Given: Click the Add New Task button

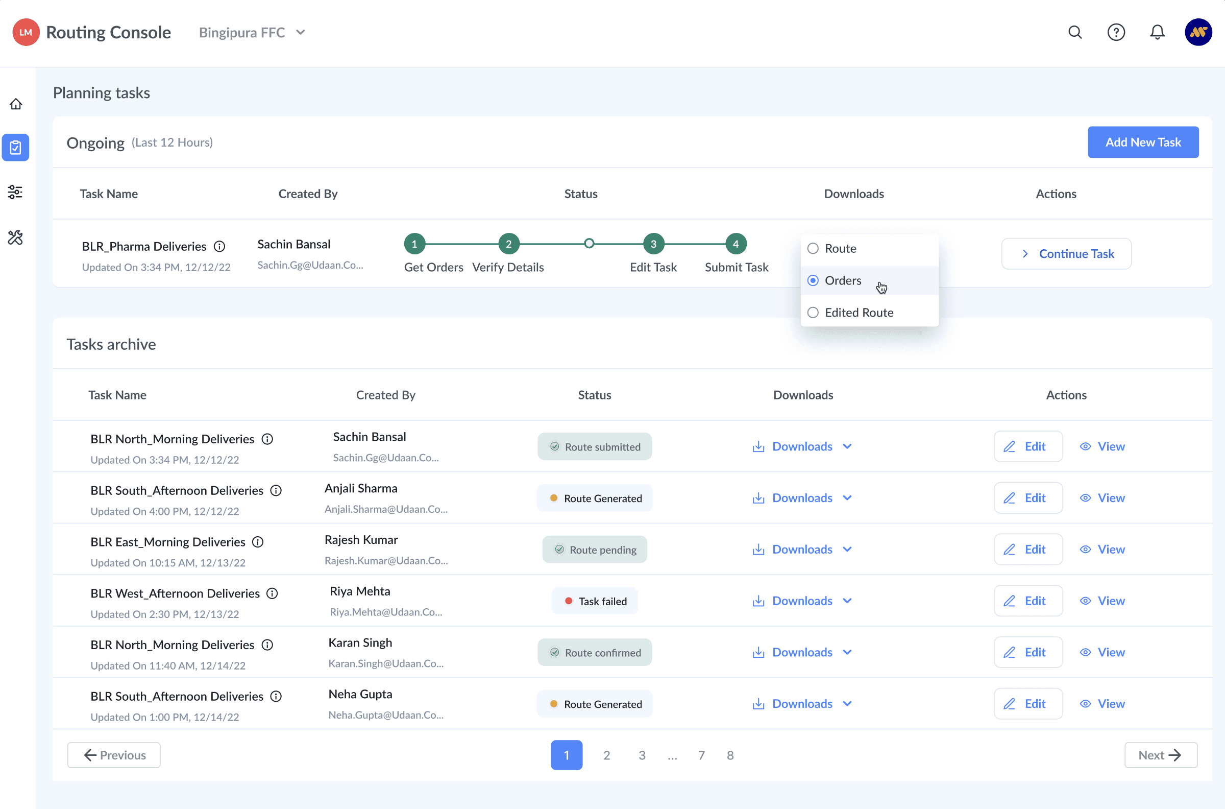Looking at the screenshot, I should click(x=1143, y=142).
